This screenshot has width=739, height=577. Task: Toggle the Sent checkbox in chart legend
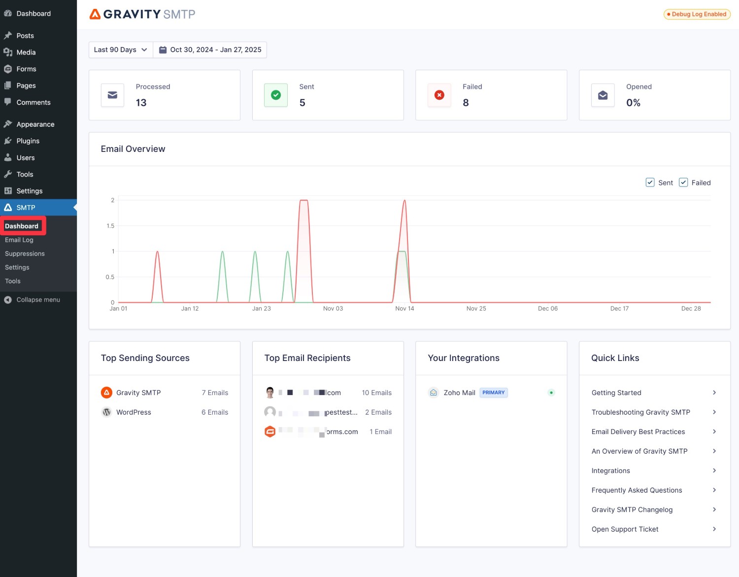pyautogui.click(x=650, y=182)
